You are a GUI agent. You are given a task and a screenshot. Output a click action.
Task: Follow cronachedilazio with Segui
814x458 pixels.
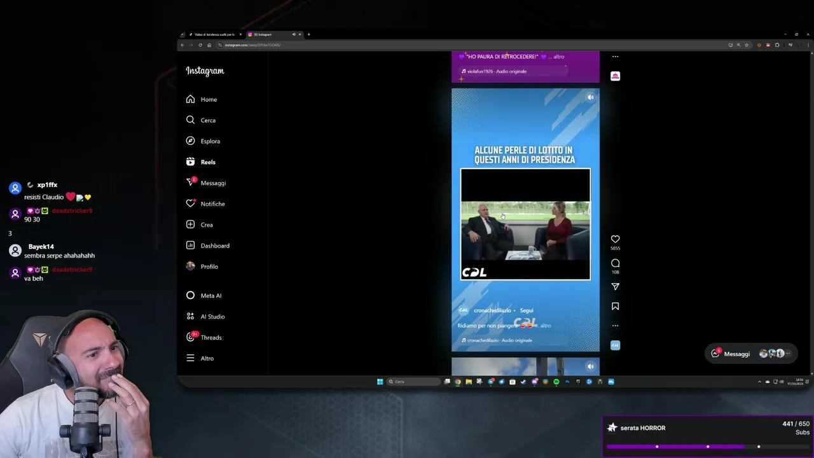[x=527, y=310]
